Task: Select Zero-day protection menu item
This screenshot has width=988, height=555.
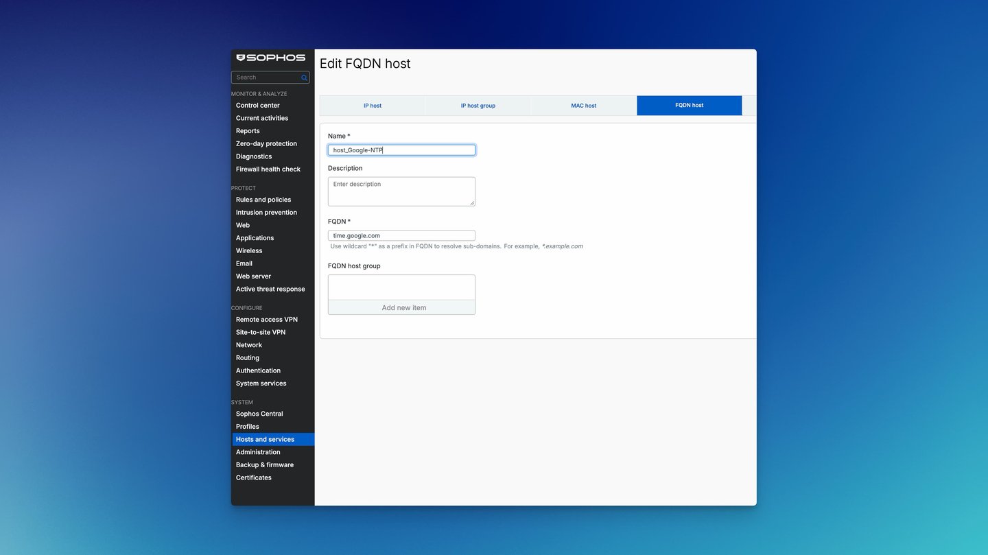Action: pyautogui.click(x=266, y=144)
